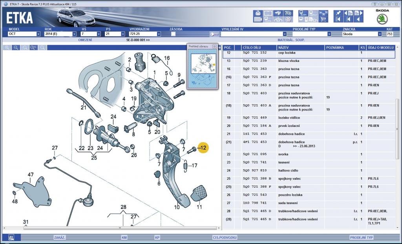Click the CIS.PODVOZKU status bar field

(225, 238)
